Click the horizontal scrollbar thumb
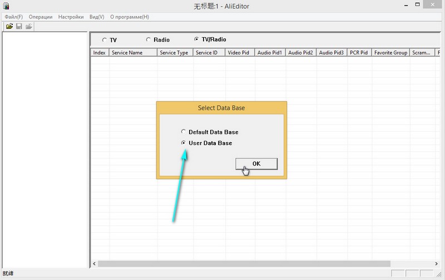445x280 pixels. [x=244, y=263]
